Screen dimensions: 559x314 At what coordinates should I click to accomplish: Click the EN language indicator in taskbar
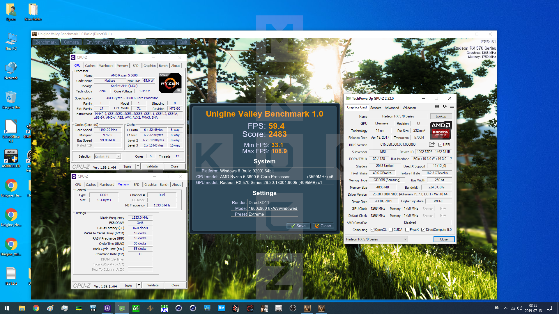tap(497, 308)
